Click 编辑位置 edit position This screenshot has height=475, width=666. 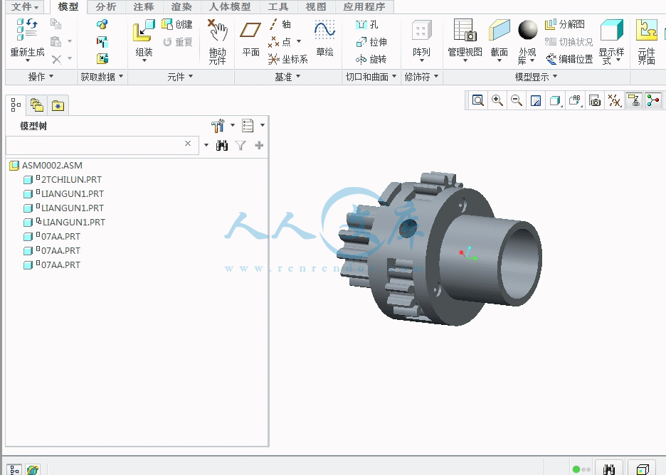(x=569, y=59)
